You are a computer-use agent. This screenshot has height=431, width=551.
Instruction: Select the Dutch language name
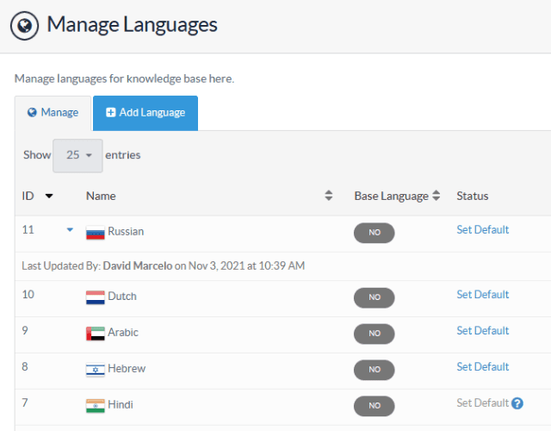tap(122, 297)
